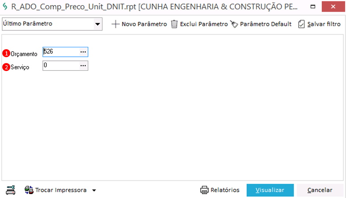Click the Visualizar button
Viewport: 346px width, 198px height.
click(270, 190)
